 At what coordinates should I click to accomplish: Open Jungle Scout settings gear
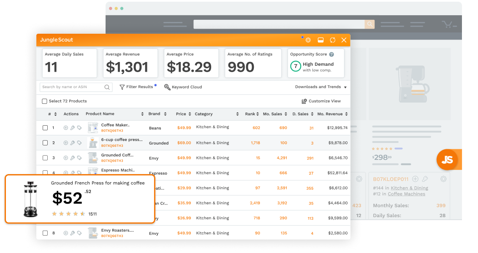pyautogui.click(x=308, y=40)
